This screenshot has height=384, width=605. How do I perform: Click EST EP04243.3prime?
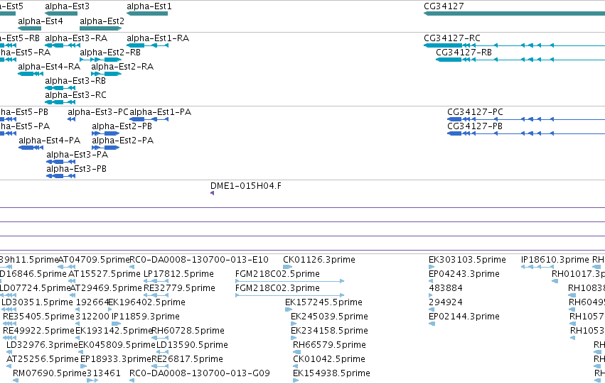point(464,274)
